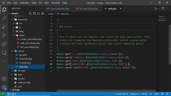The image size is (171, 96).
Task: Split the editor to the right
Action: (x=163, y=9)
